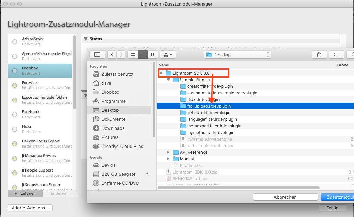Open the group-by arrangement dropdown
This screenshot has height=217, width=354.
point(168,55)
